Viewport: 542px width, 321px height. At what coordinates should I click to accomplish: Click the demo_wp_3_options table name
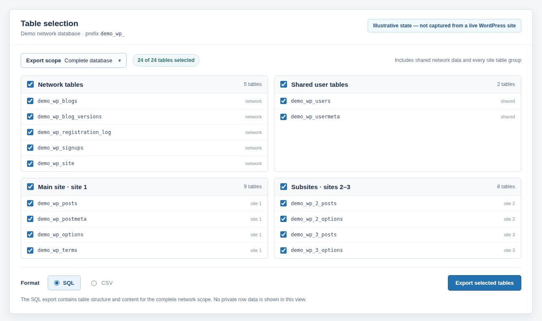coord(317,250)
